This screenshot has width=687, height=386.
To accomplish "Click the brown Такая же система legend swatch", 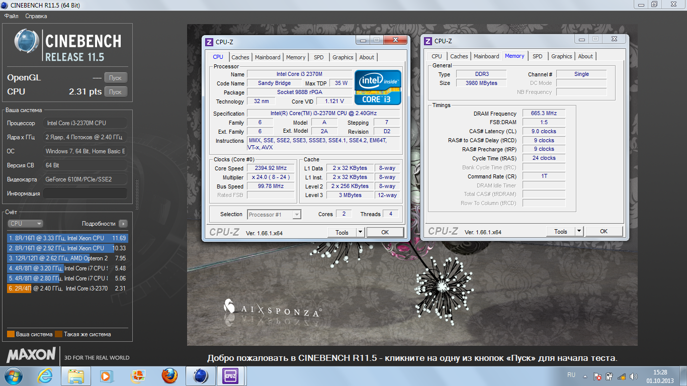I will click(58, 334).
